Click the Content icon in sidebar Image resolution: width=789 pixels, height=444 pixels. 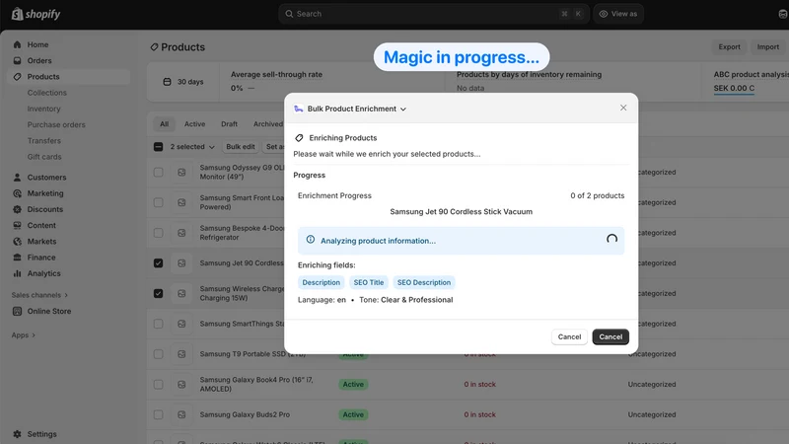click(x=17, y=225)
